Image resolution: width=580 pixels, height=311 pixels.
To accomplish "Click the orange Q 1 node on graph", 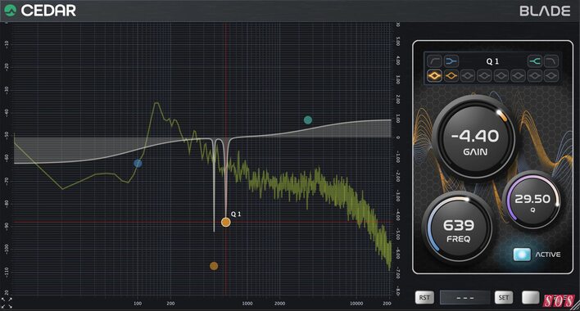I will (225, 222).
